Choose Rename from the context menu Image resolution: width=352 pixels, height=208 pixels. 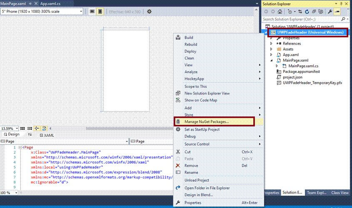tap(219, 173)
